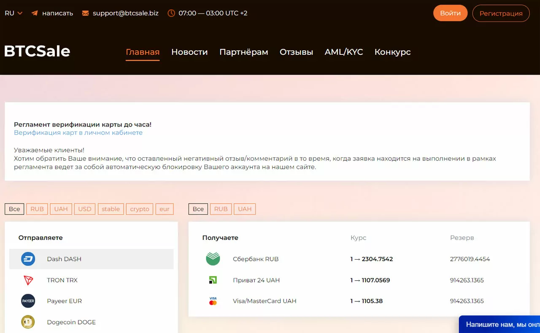Go to the Главная page
This screenshot has height=333, width=540.
143,52
